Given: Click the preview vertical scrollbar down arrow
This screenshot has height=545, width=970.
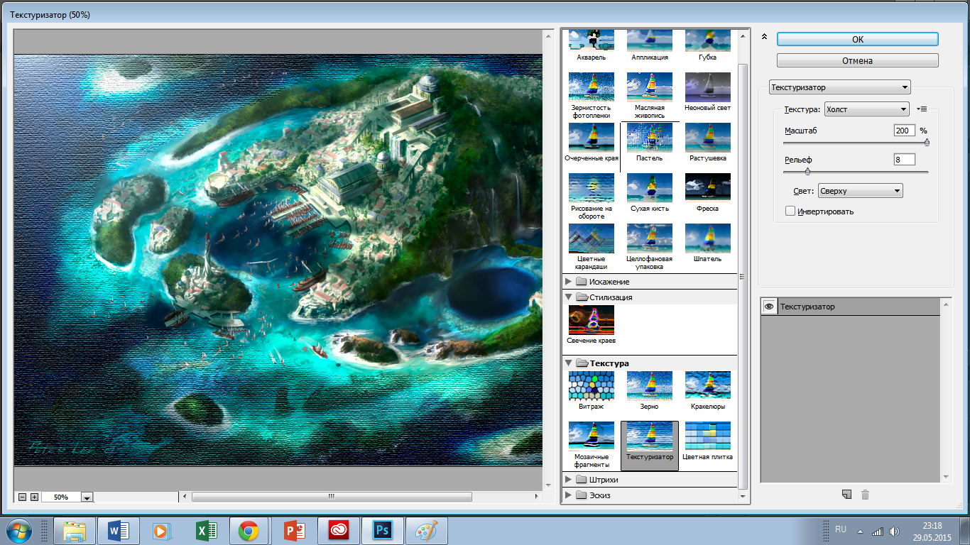Looking at the screenshot, I should [548, 485].
